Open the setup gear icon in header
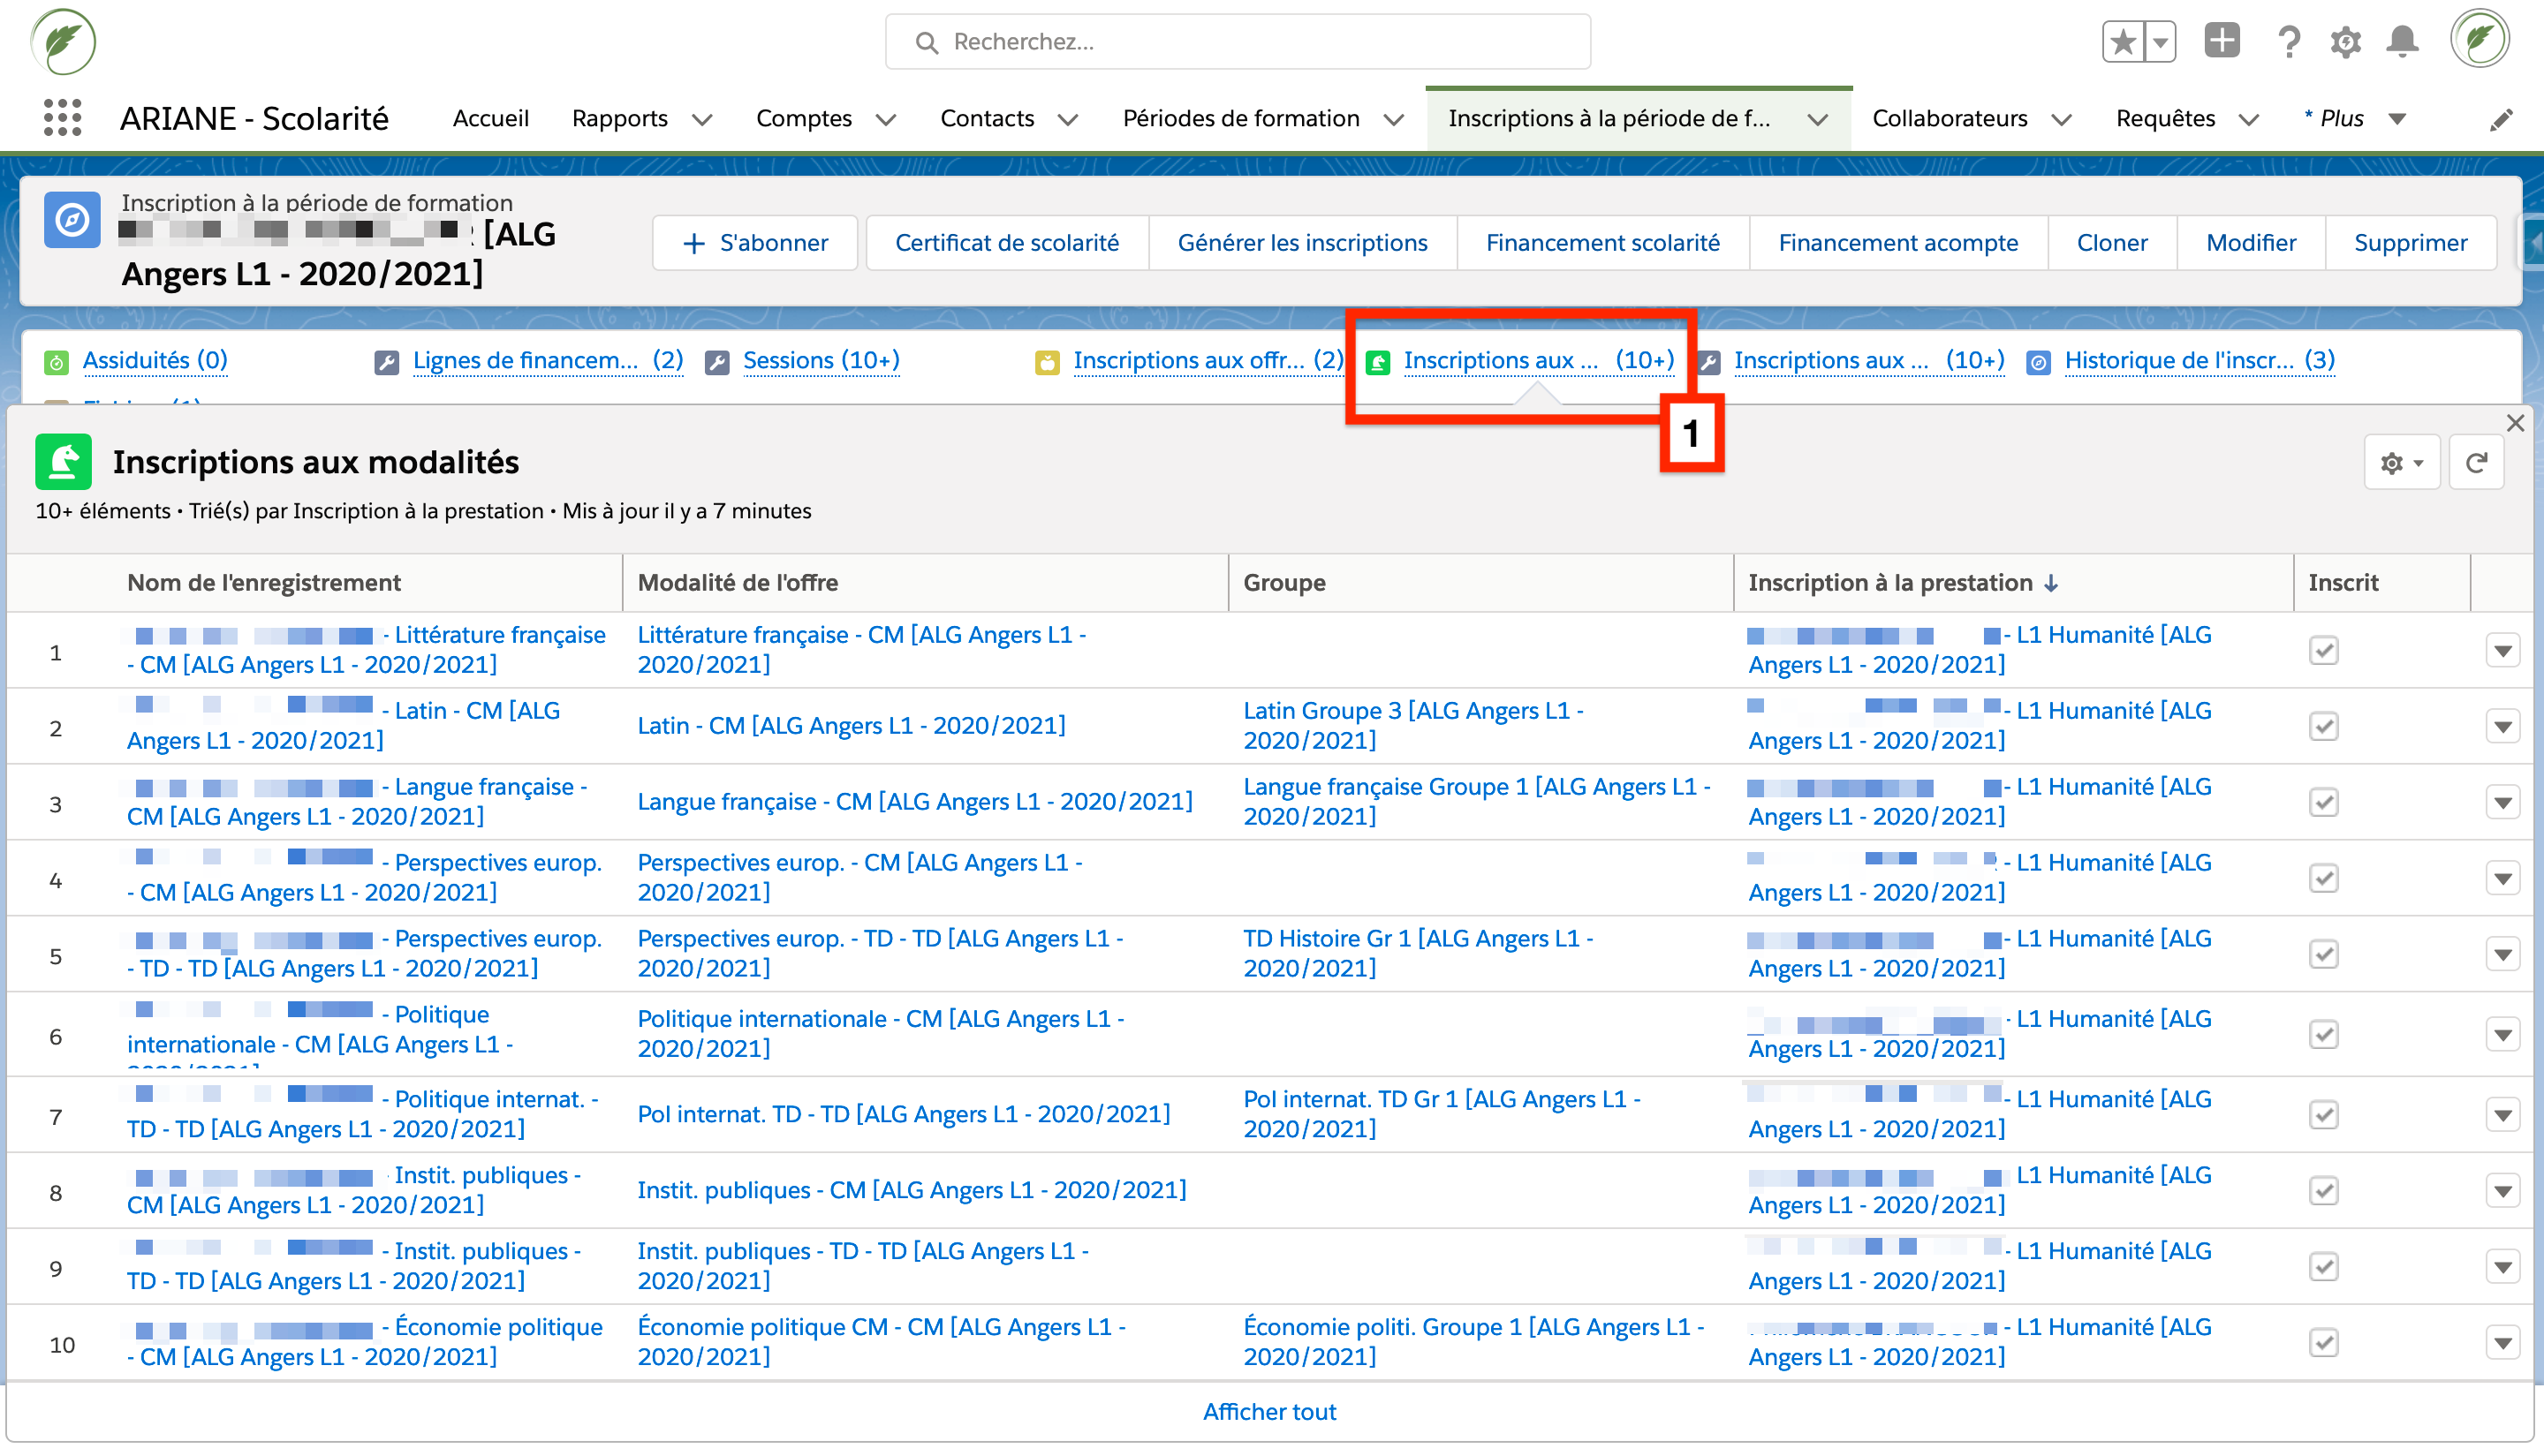This screenshot has height=1456, width=2544. click(x=2345, y=42)
